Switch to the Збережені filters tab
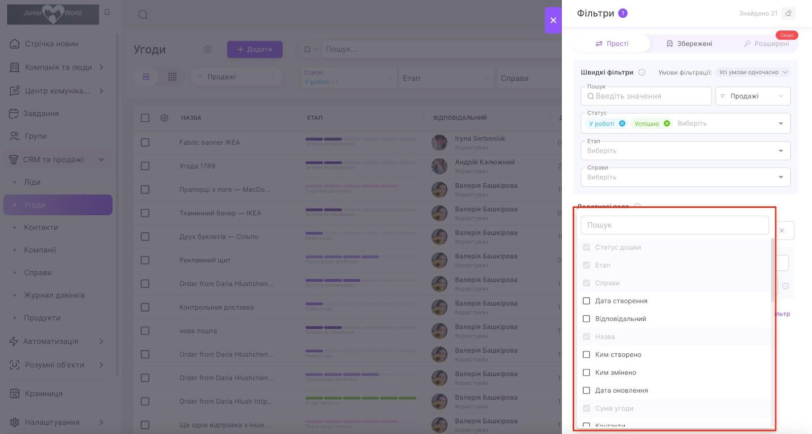Screen dimensions: 812x434 (689, 44)
